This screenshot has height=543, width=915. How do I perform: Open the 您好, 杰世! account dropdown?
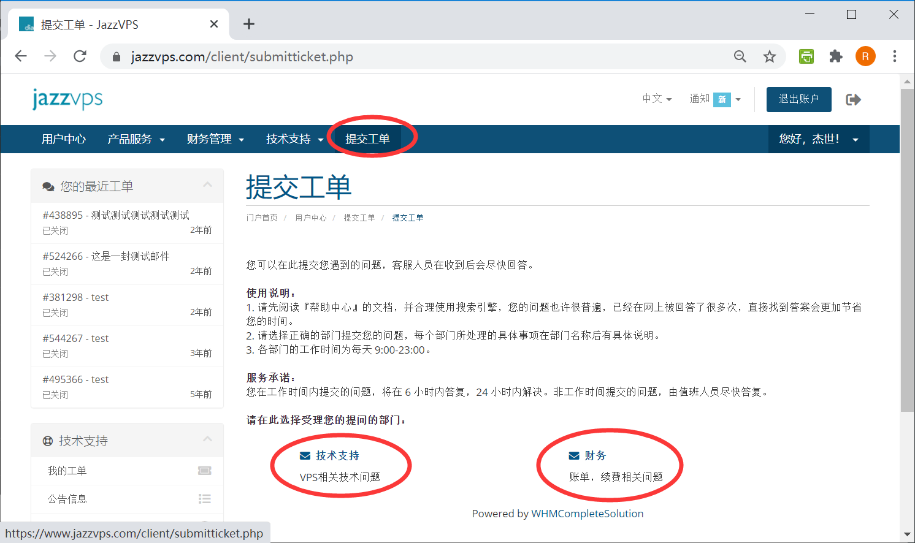point(819,139)
